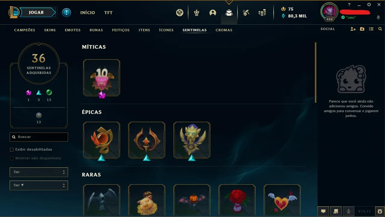This screenshot has width=385, height=217.
Task: Open the notifications exclamation icon
Action: pos(67,13)
